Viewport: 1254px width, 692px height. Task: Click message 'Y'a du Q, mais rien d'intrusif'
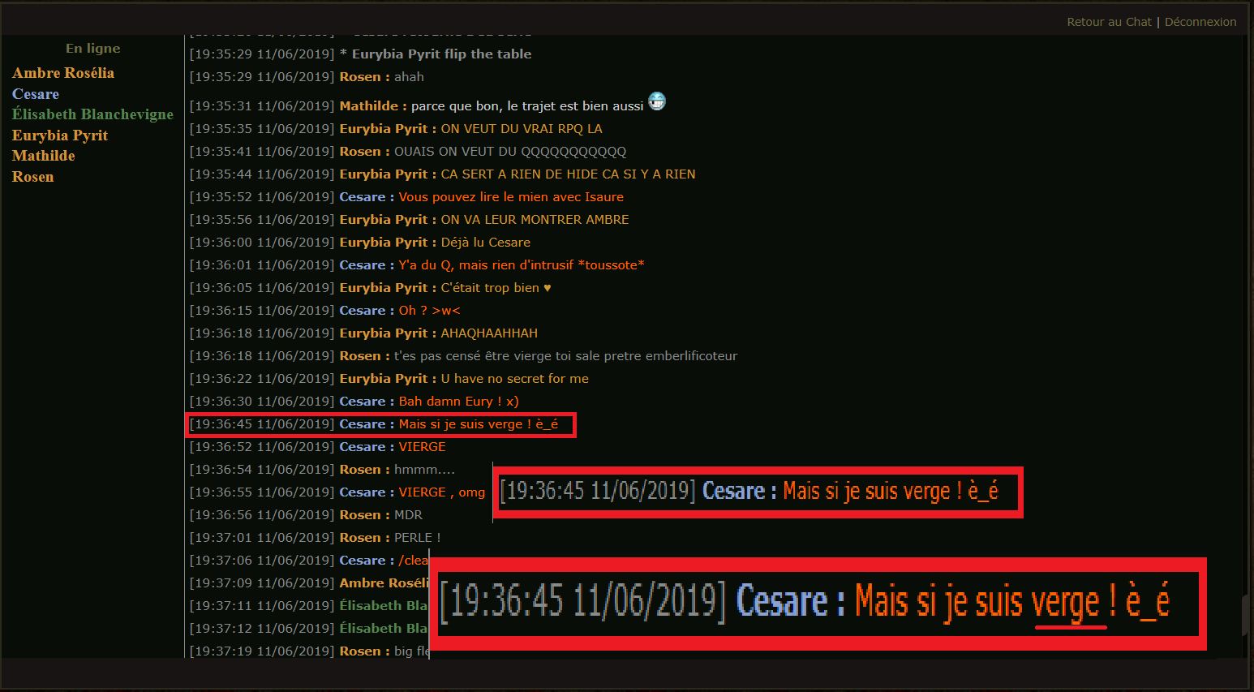pos(522,265)
